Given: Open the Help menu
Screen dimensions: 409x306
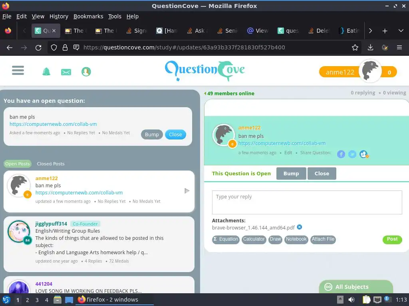Looking at the screenshot, I should (x=133, y=16).
